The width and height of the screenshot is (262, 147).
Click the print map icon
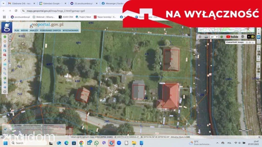click(206, 37)
